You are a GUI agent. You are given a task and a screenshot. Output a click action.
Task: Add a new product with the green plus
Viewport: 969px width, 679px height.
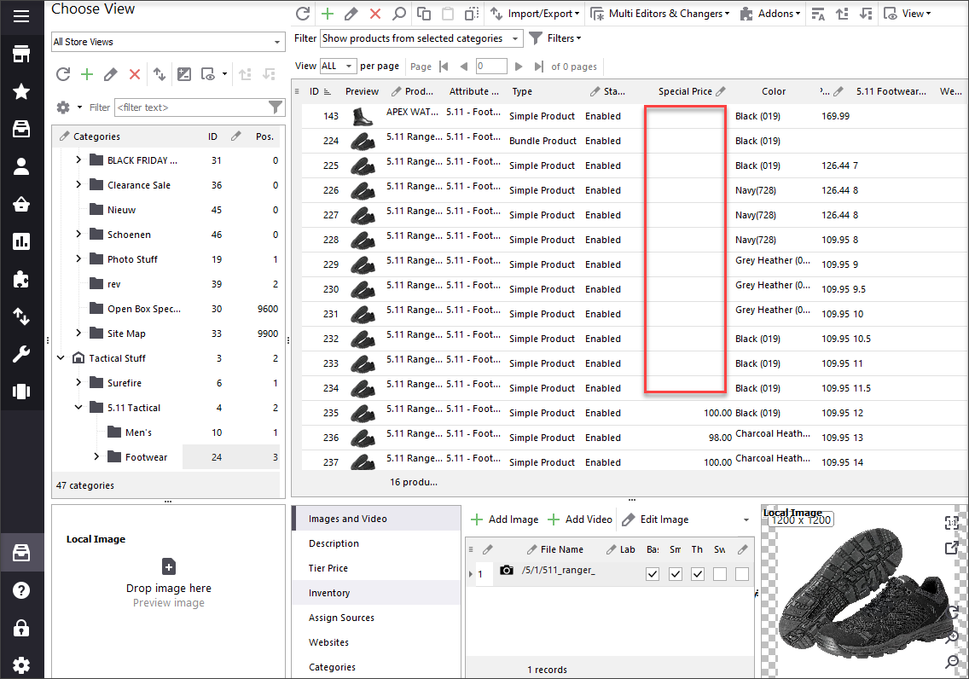[327, 14]
